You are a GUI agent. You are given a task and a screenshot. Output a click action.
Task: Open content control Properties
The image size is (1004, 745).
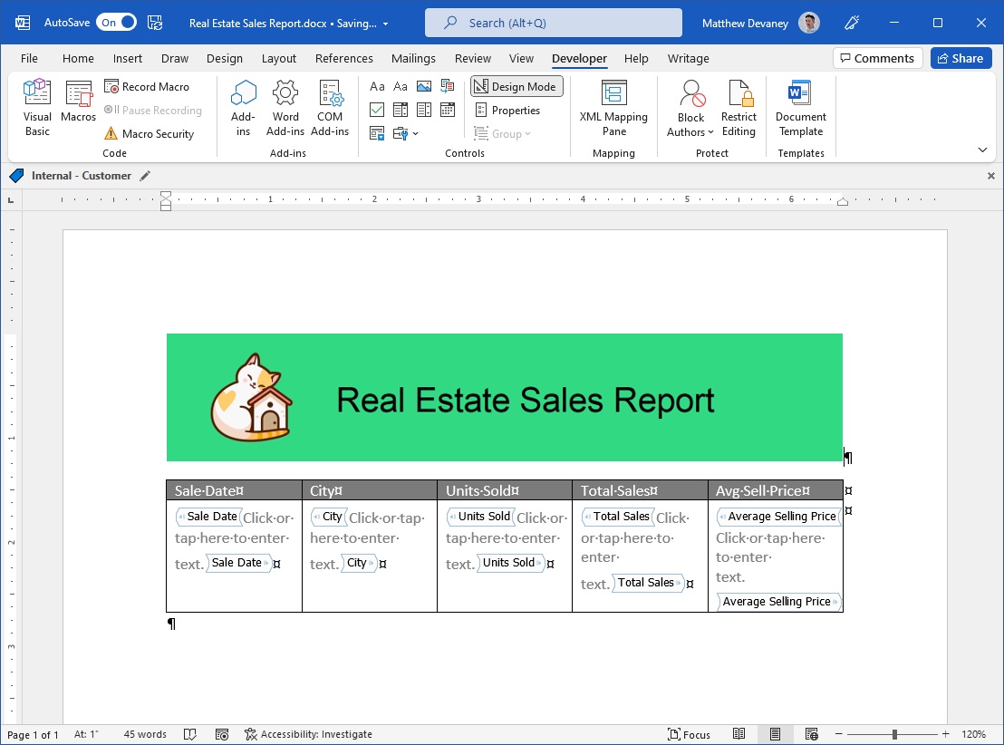coord(510,110)
